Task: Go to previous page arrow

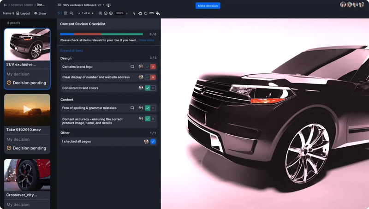Action: click(x=79, y=13)
